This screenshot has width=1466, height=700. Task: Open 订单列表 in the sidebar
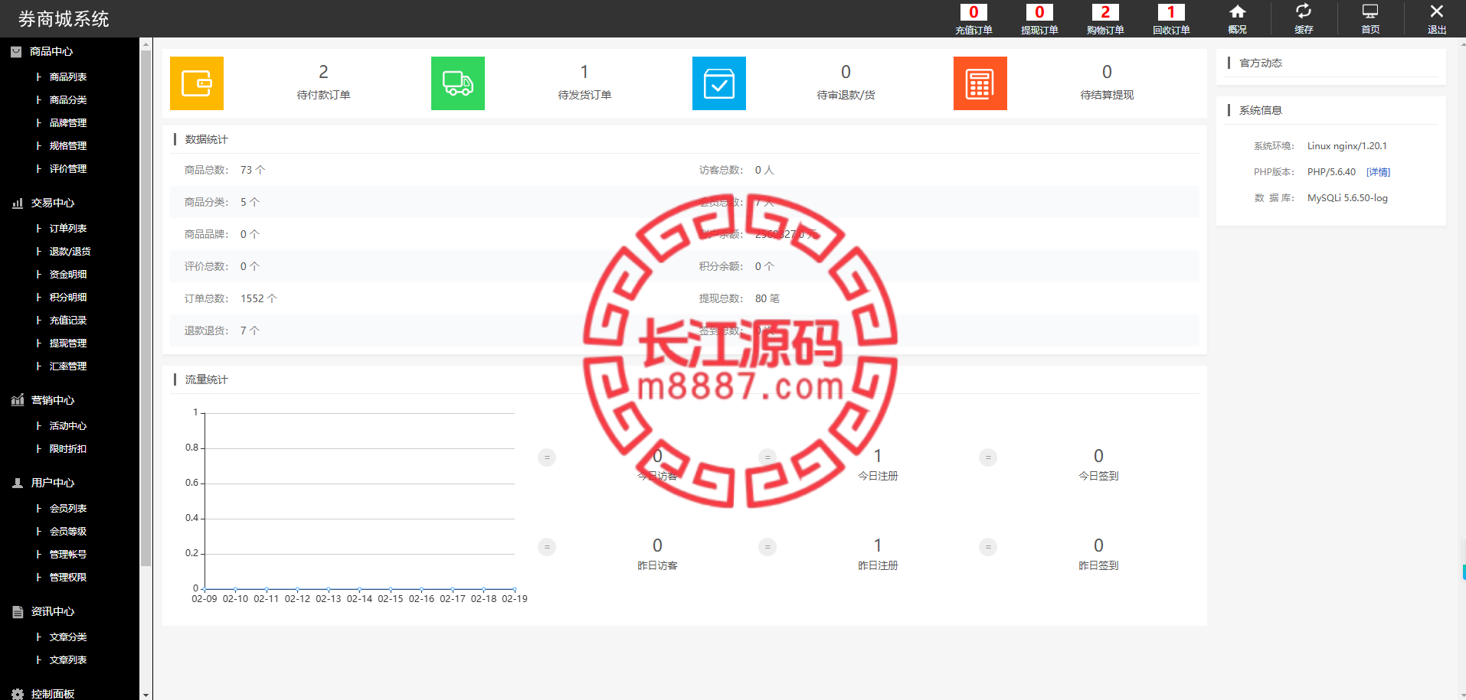[x=68, y=229]
